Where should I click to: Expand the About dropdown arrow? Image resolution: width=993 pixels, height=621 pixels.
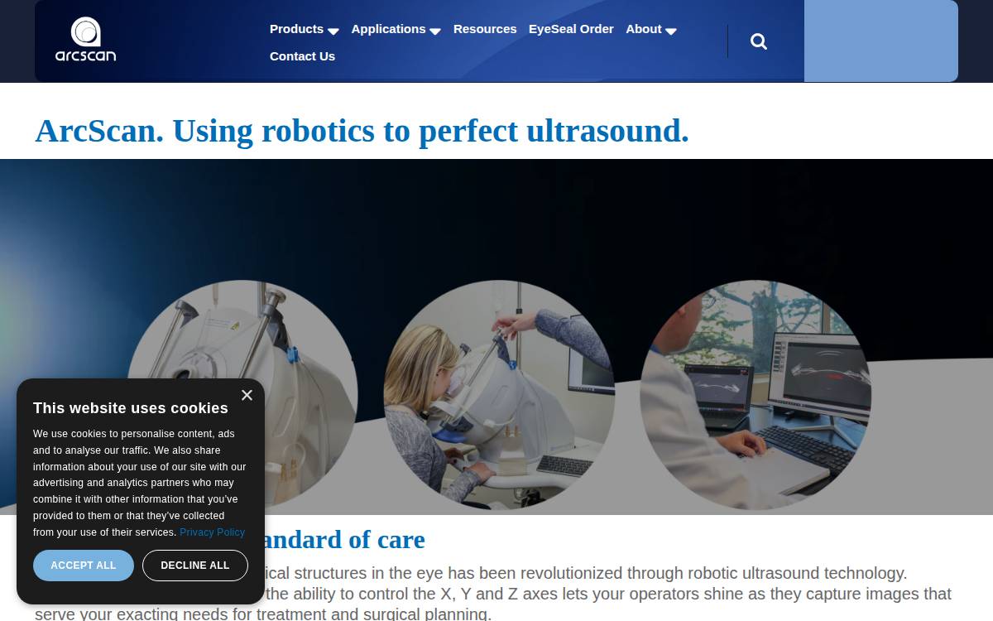tap(671, 31)
